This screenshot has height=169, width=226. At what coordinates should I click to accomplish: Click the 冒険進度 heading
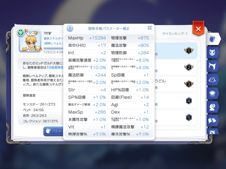pyautogui.click(x=29, y=95)
